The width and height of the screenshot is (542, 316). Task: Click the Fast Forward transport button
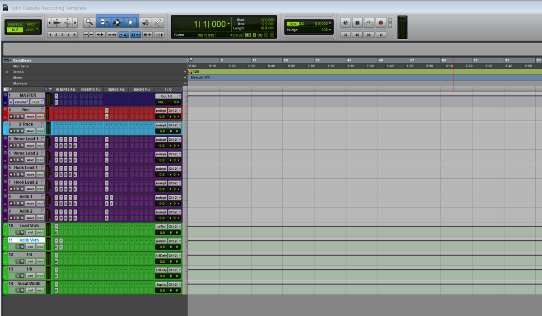point(369,34)
